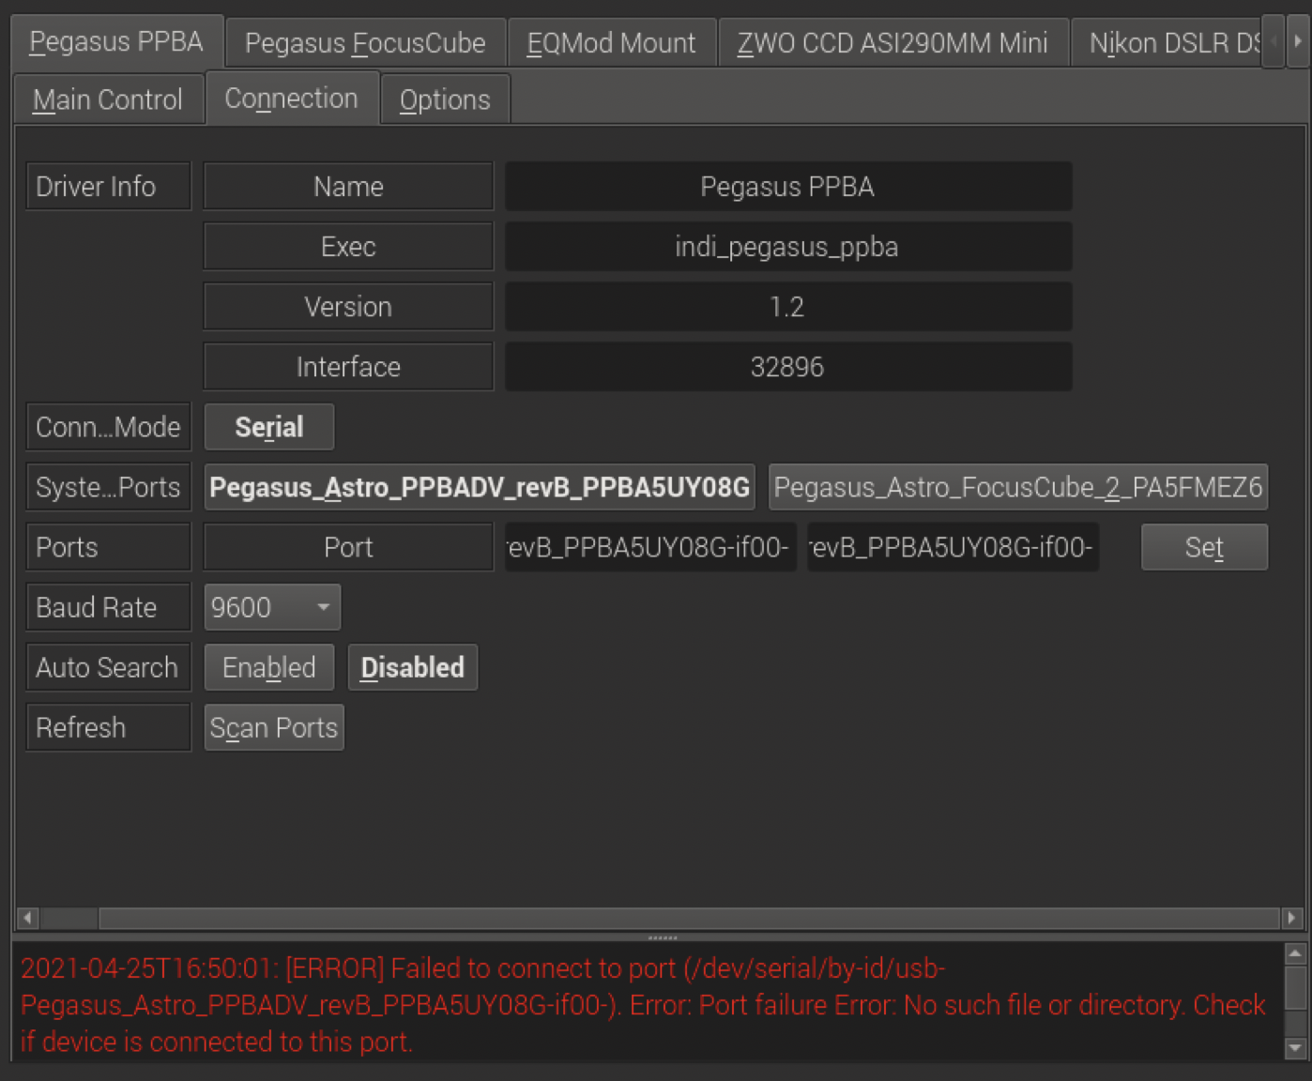Click the Version value 1.2
The height and width of the screenshot is (1081, 1312).
(x=788, y=307)
